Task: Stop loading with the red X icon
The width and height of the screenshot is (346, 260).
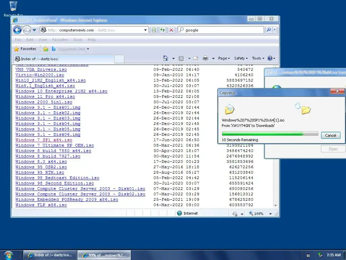Action: 171,30
